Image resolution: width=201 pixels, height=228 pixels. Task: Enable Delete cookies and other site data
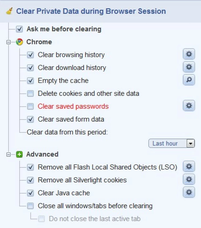31,93
